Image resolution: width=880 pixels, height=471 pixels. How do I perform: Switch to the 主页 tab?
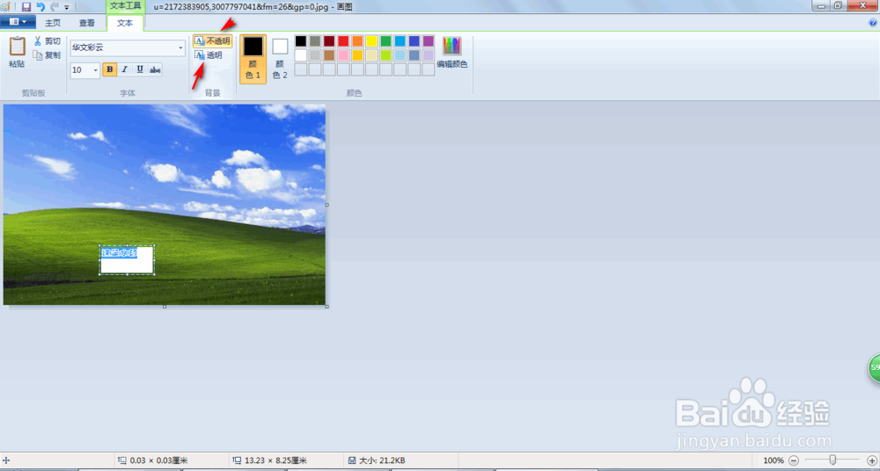[54, 23]
